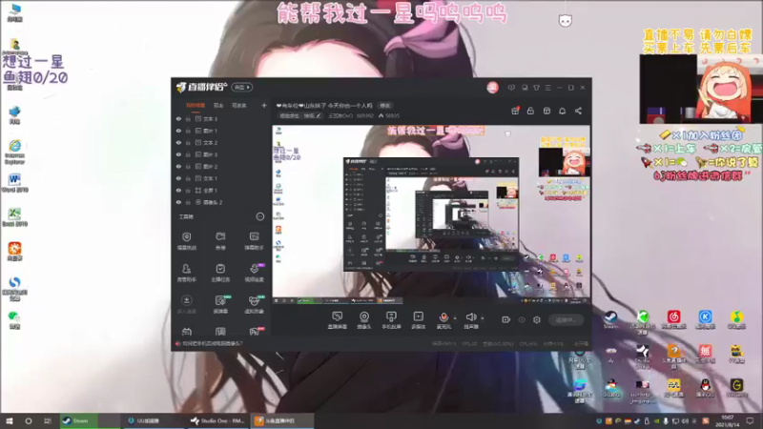The height and width of the screenshot is (429, 763).
Task: Add a new scene with the plus icon
Action: (264, 106)
